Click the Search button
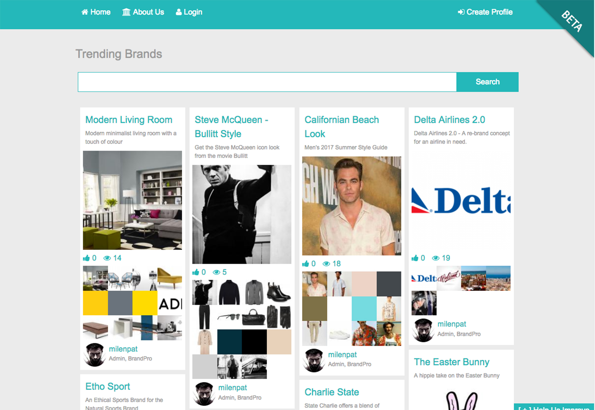The height and width of the screenshot is (410, 595). tap(487, 82)
